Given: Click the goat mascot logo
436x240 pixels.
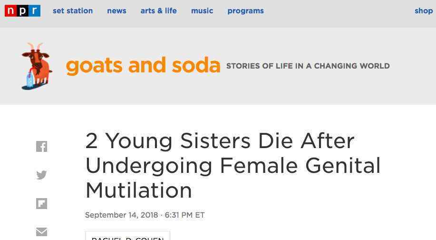Looking at the screenshot, I should pyautogui.click(x=37, y=66).
